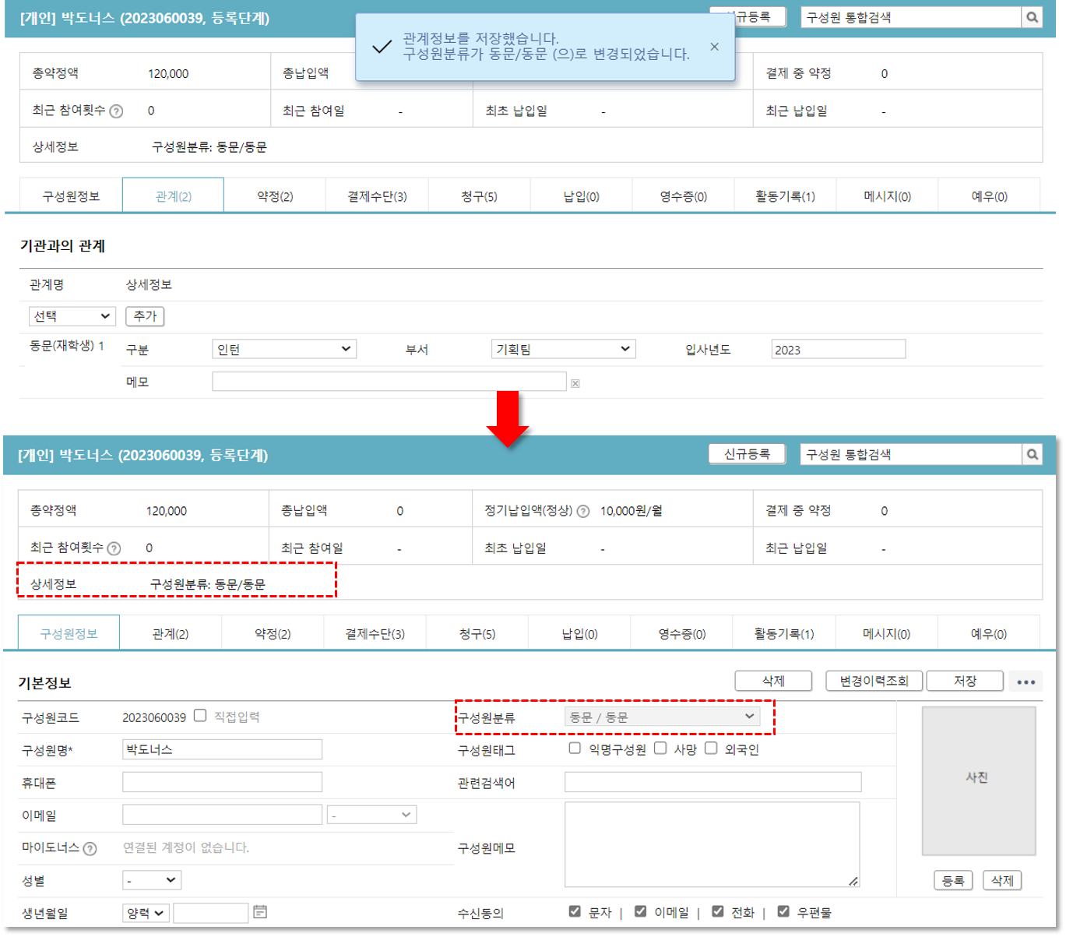The image size is (1066, 937).
Task: Click the 등록 button under the photo
Action: point(953,880)
